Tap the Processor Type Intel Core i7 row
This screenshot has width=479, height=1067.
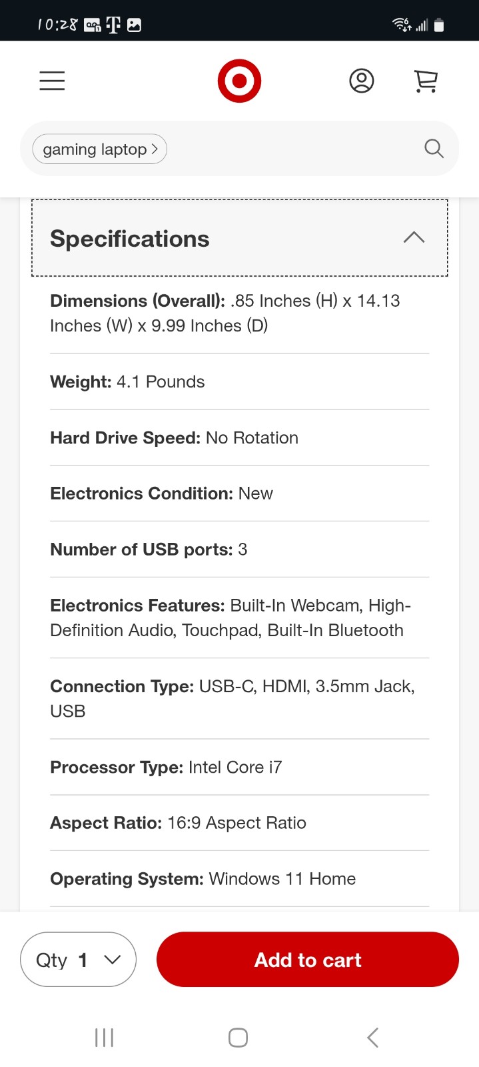239,767
